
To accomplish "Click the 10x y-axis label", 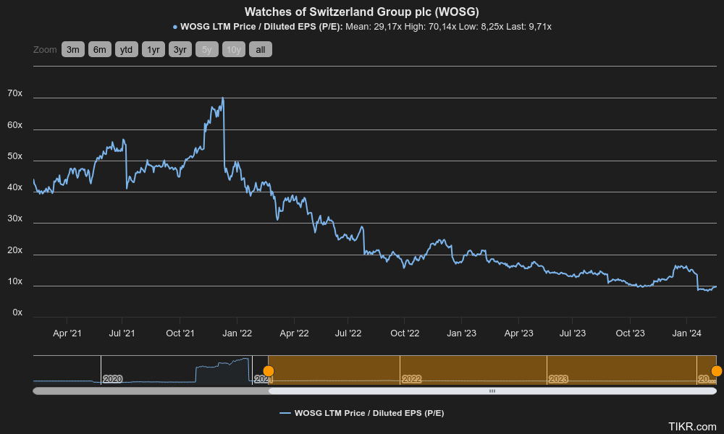I will (x=14, y=281).
